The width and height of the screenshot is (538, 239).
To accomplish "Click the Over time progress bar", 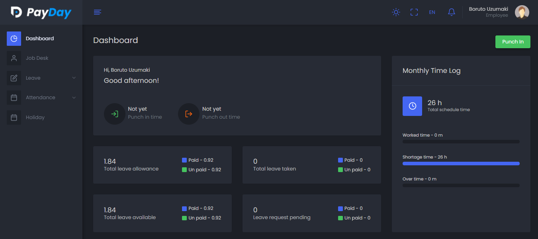I will pyautogui.click(x=461, y=185).
